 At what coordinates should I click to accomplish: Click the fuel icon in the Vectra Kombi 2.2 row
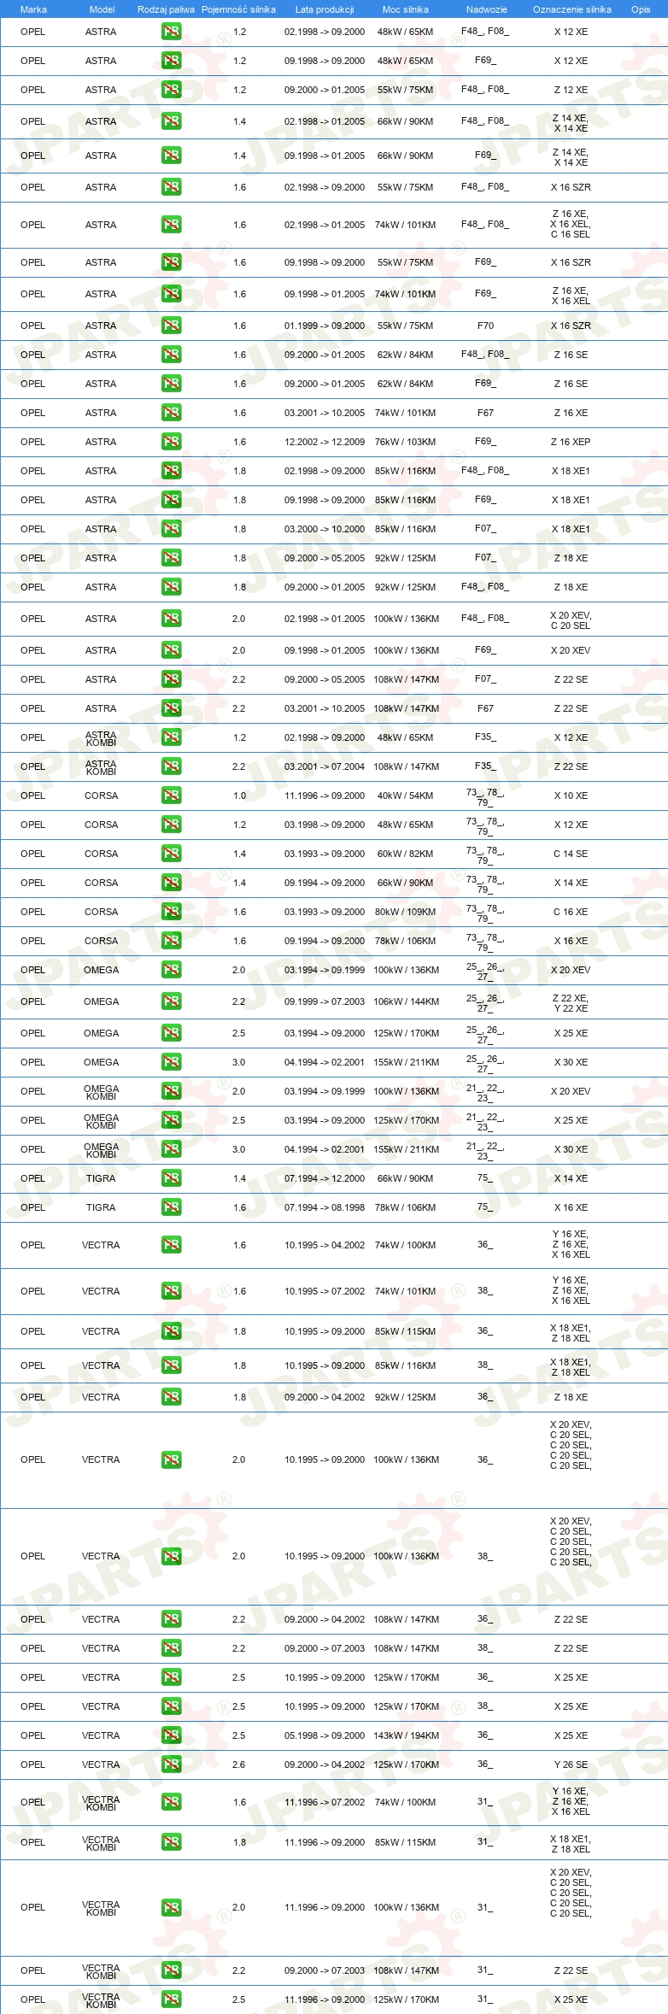coord(171,1970)
